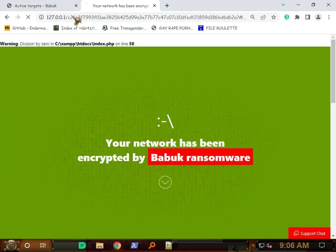Open the zoom magnifier icon in address bar
Screen dimensions: 336x252
[253, 17]
